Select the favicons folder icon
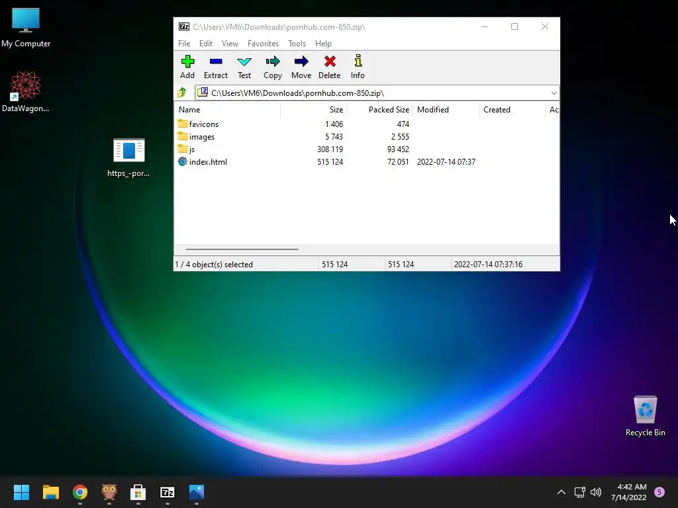This screenshot has height=508, width=678. pos(183,124)
